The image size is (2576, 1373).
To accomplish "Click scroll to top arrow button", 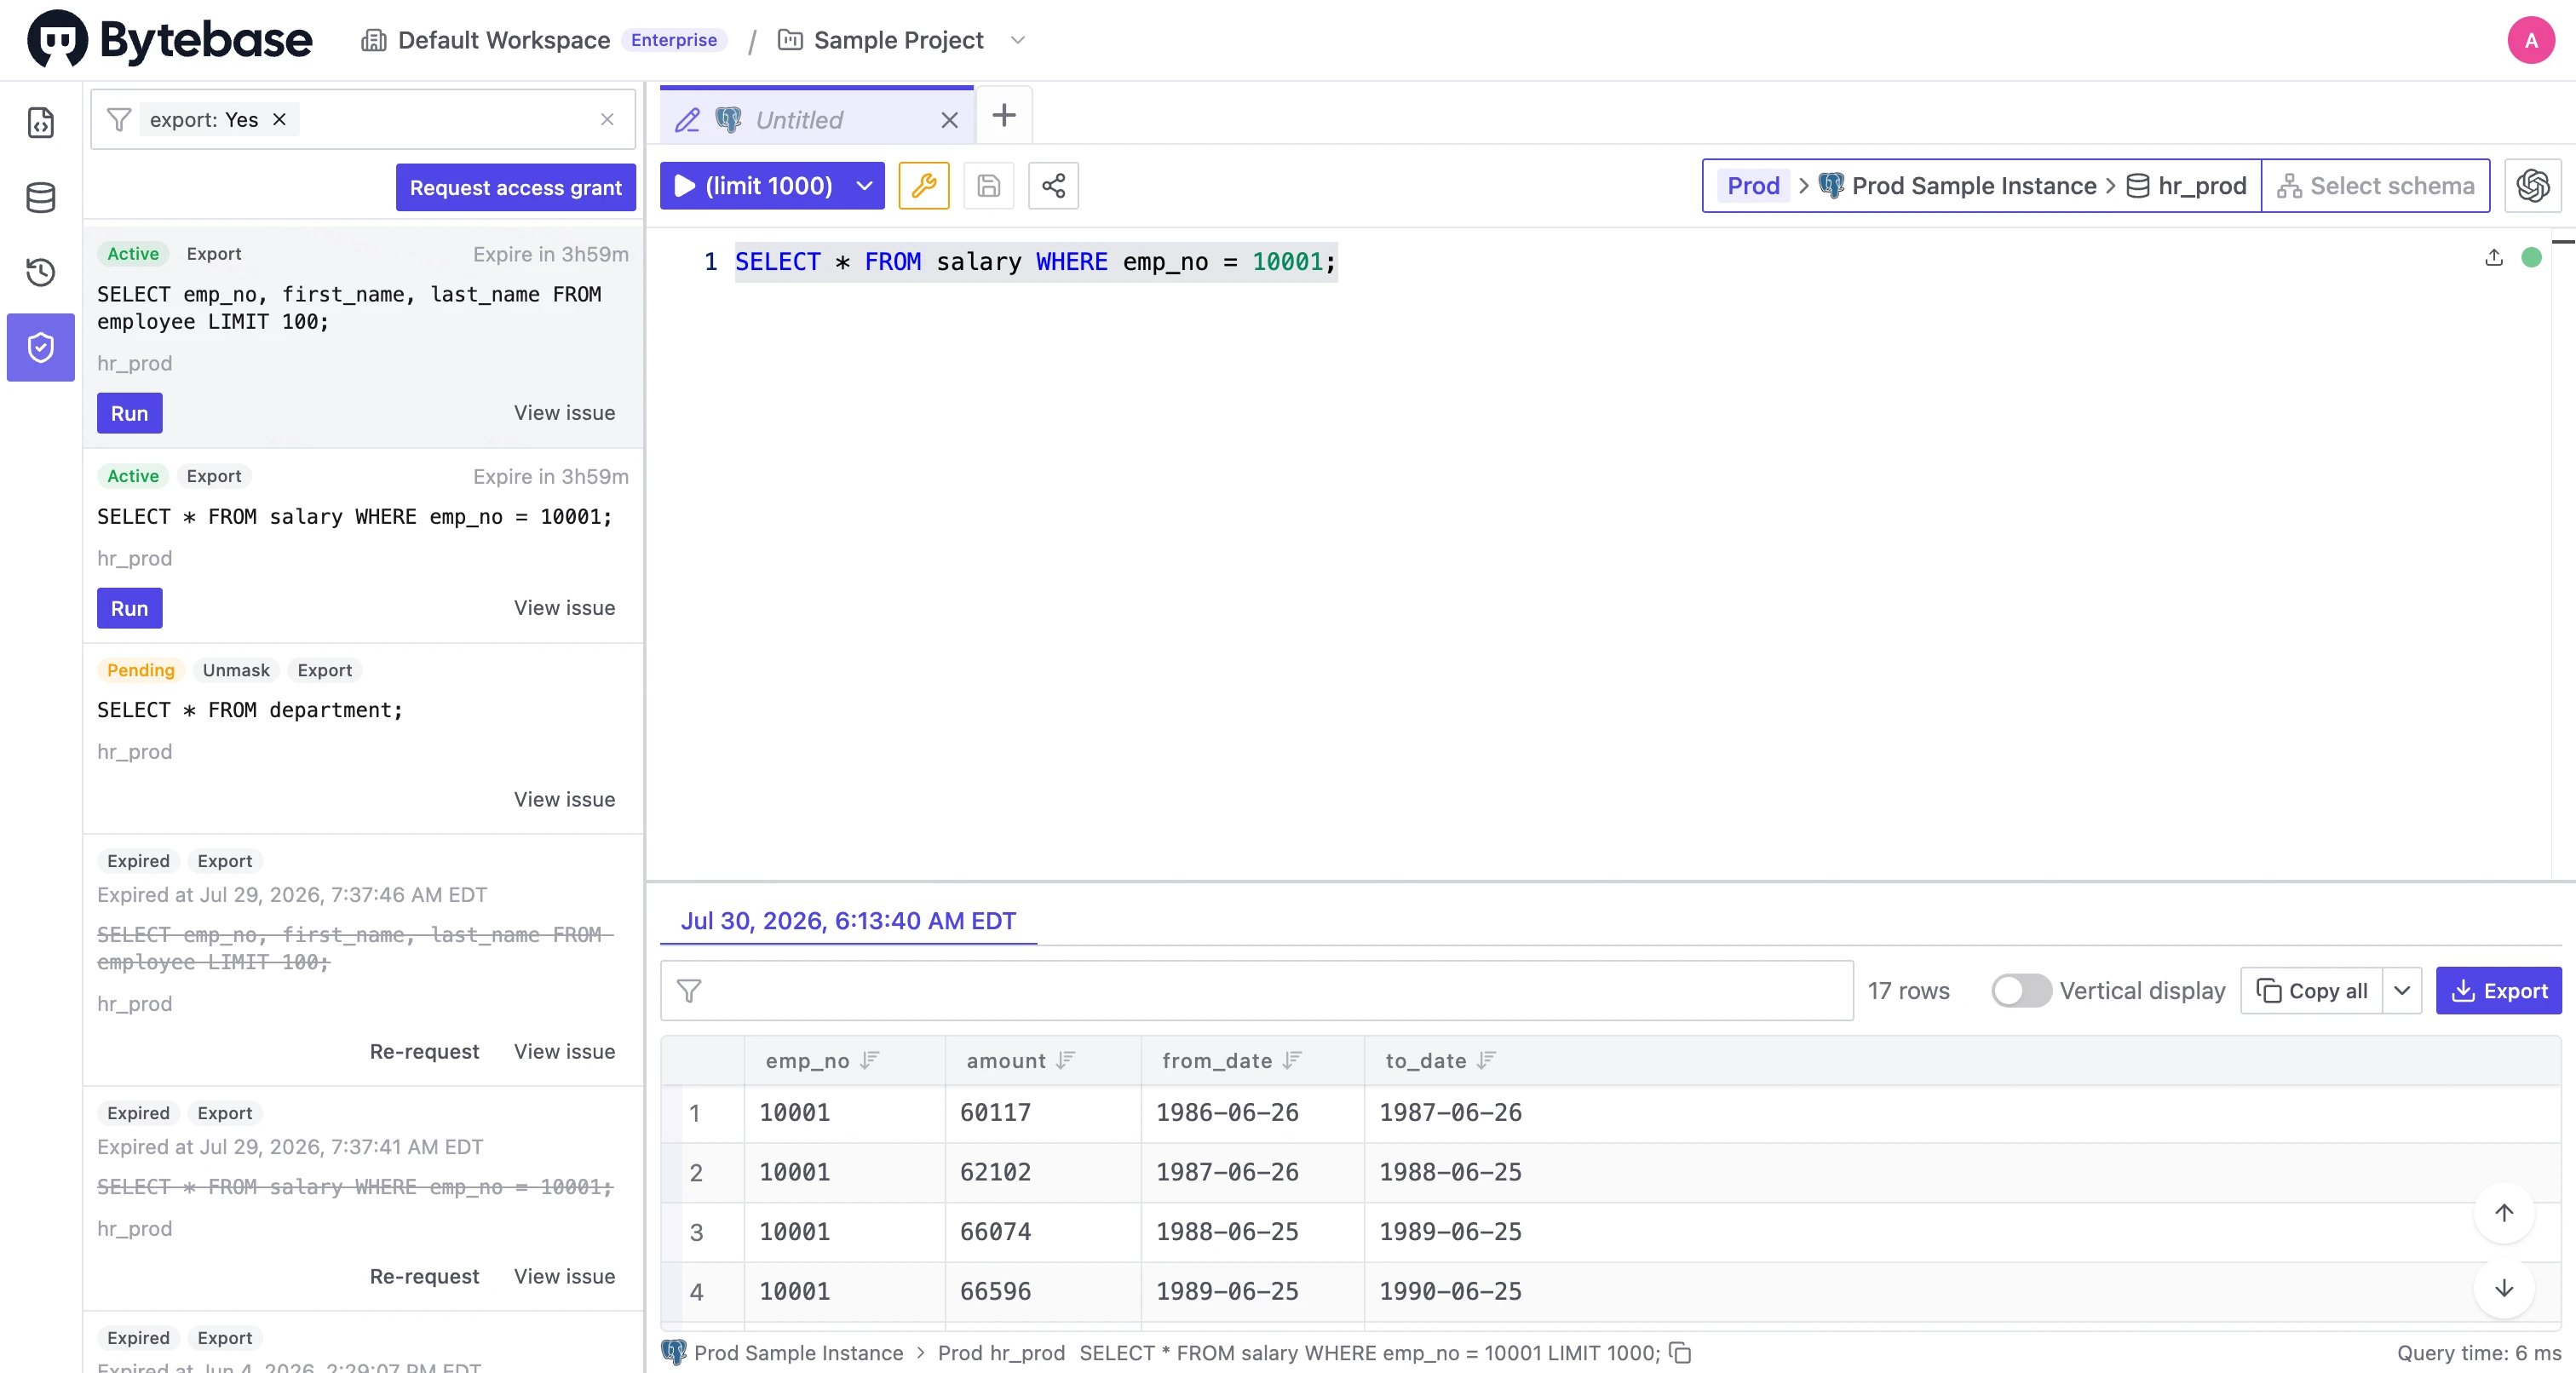I will pos(2503,1213).
